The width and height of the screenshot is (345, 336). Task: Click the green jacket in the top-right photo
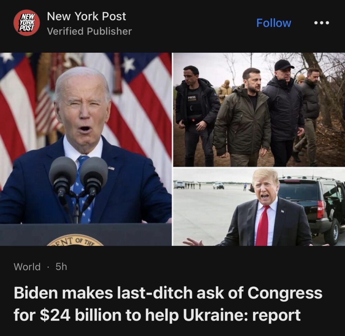coord(243,124)
